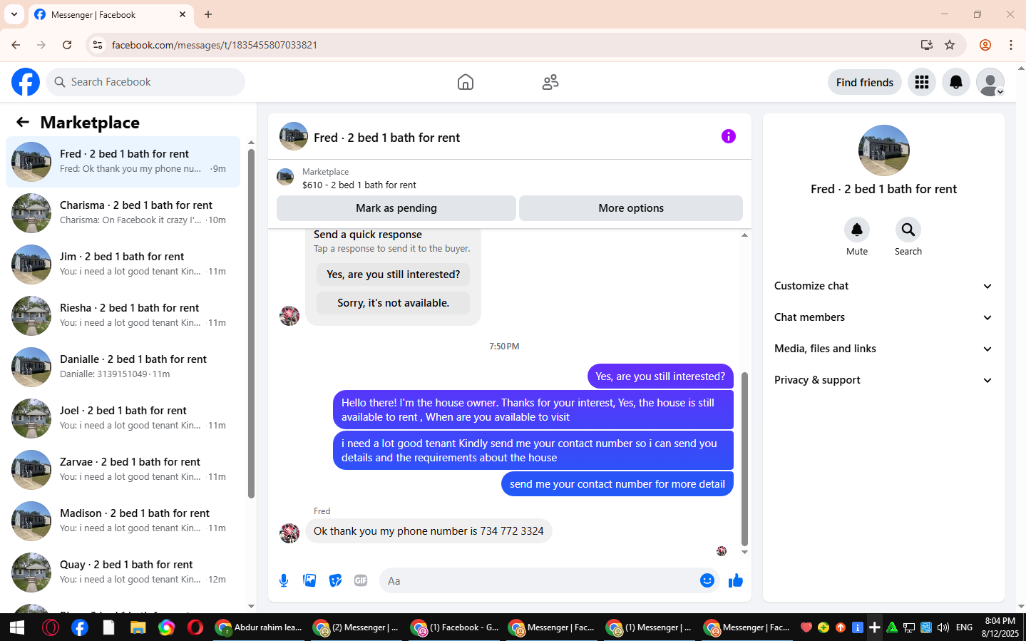The image size is (1026, 641).
Task: Choose a sticker icon
Action: tap(335, 580)
